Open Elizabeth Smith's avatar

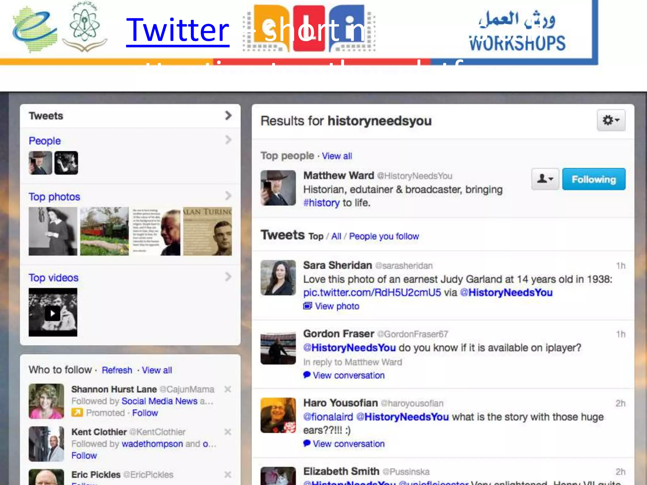[x=278, y=476]
